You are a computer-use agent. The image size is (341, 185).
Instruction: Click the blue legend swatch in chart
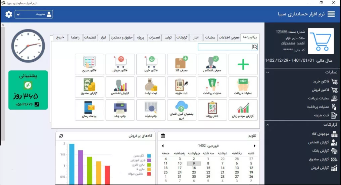(x=149, y=156)
